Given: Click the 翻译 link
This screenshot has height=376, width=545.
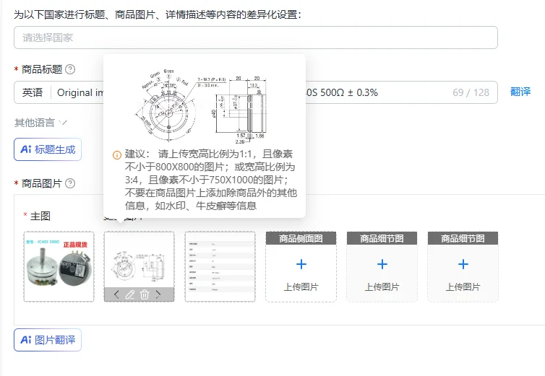Looking at the screenshot, I should click(520, 92).
